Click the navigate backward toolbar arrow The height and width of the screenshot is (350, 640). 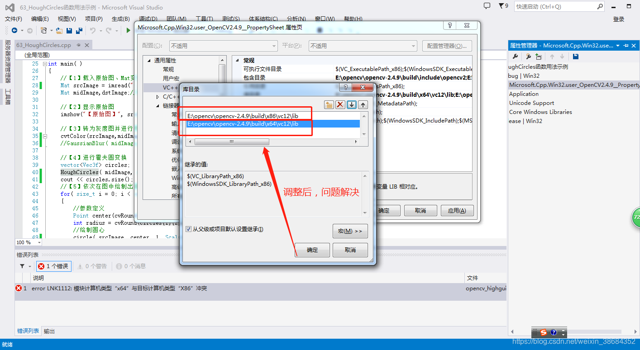pos(14,30)
